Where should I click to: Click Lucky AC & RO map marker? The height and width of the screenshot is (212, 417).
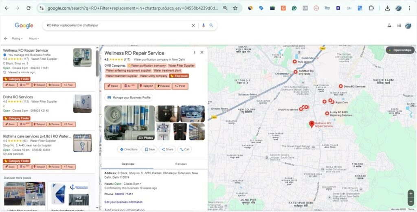click(327, 114)
